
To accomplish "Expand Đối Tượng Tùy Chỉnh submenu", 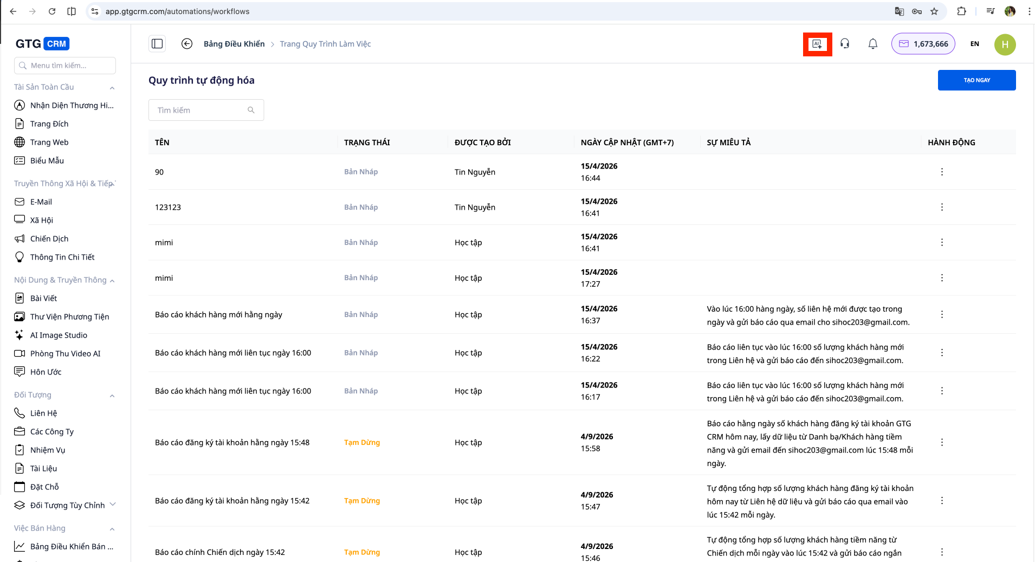I will tap(113, 505).
